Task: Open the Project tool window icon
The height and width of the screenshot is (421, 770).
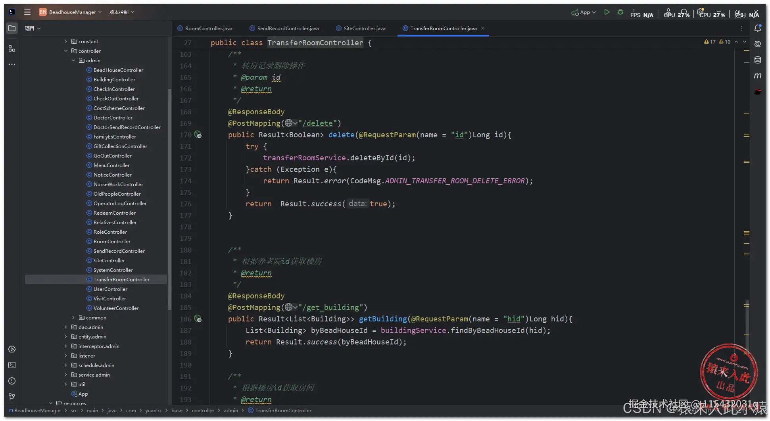Action: pyautogui.click(x=12, y=28)
